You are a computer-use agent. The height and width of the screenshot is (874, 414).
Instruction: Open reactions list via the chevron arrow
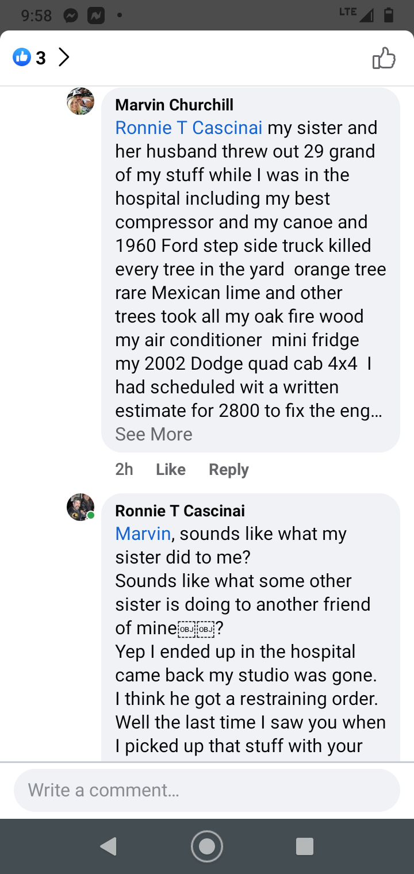tap(64, 57)
